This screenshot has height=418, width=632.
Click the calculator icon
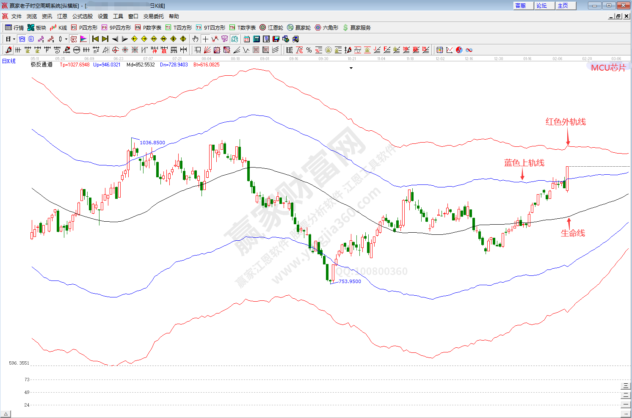tap(257, 39)
